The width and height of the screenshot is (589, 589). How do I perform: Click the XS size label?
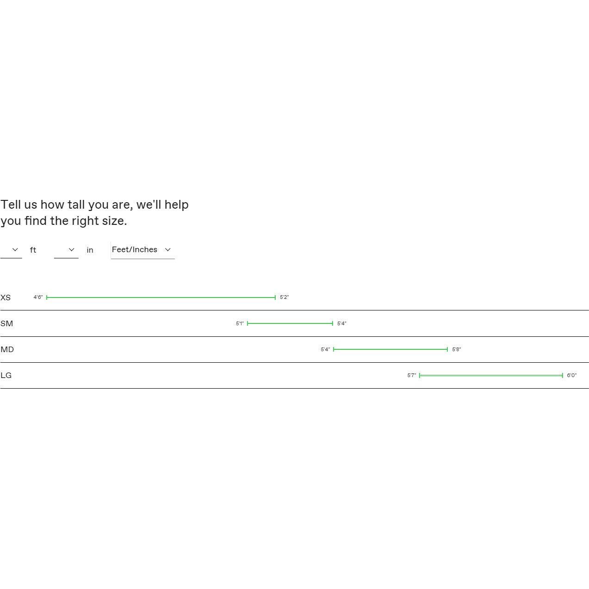coord(6,298)
